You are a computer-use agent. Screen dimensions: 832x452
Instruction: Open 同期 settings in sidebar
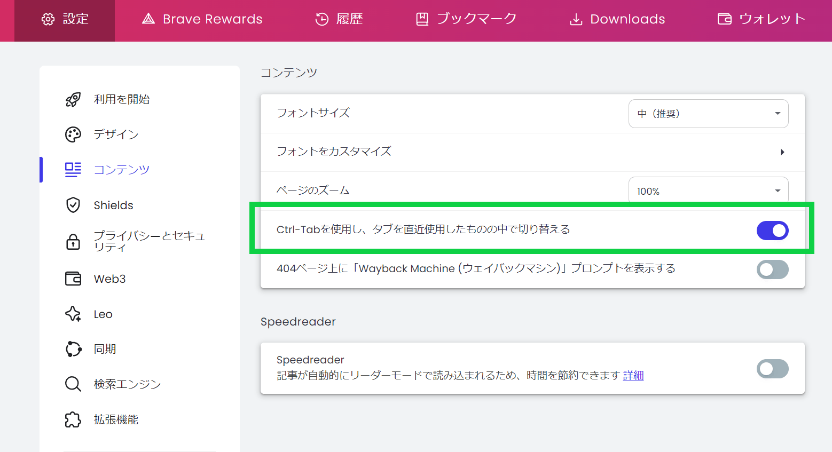[105, 349]
